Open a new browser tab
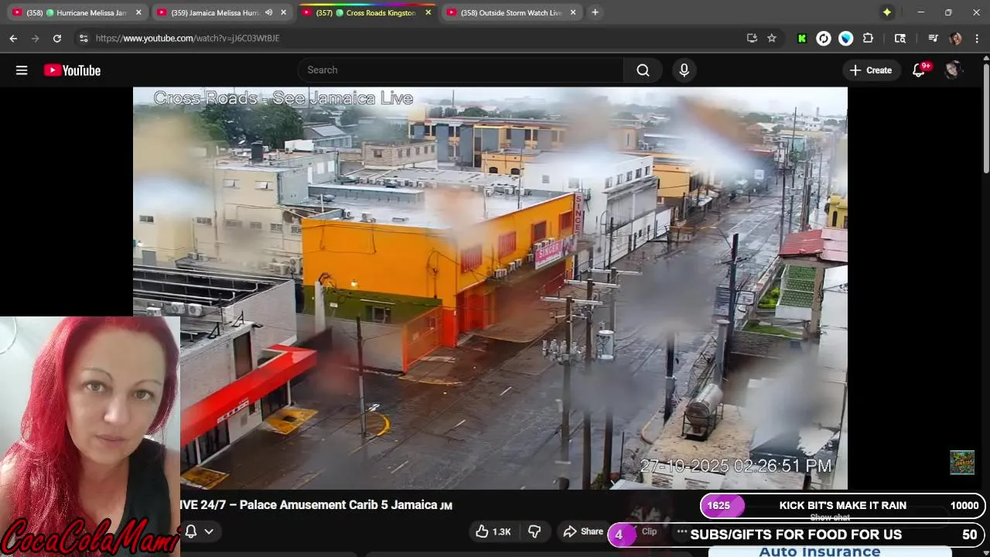 (x=595, y=12)
